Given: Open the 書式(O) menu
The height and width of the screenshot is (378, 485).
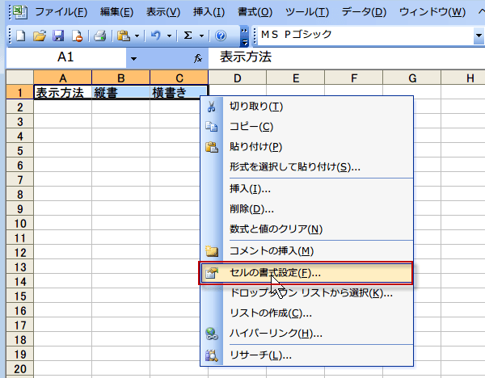Looking at the screenshot, I should pyautogui.click(x=255, y=12).
